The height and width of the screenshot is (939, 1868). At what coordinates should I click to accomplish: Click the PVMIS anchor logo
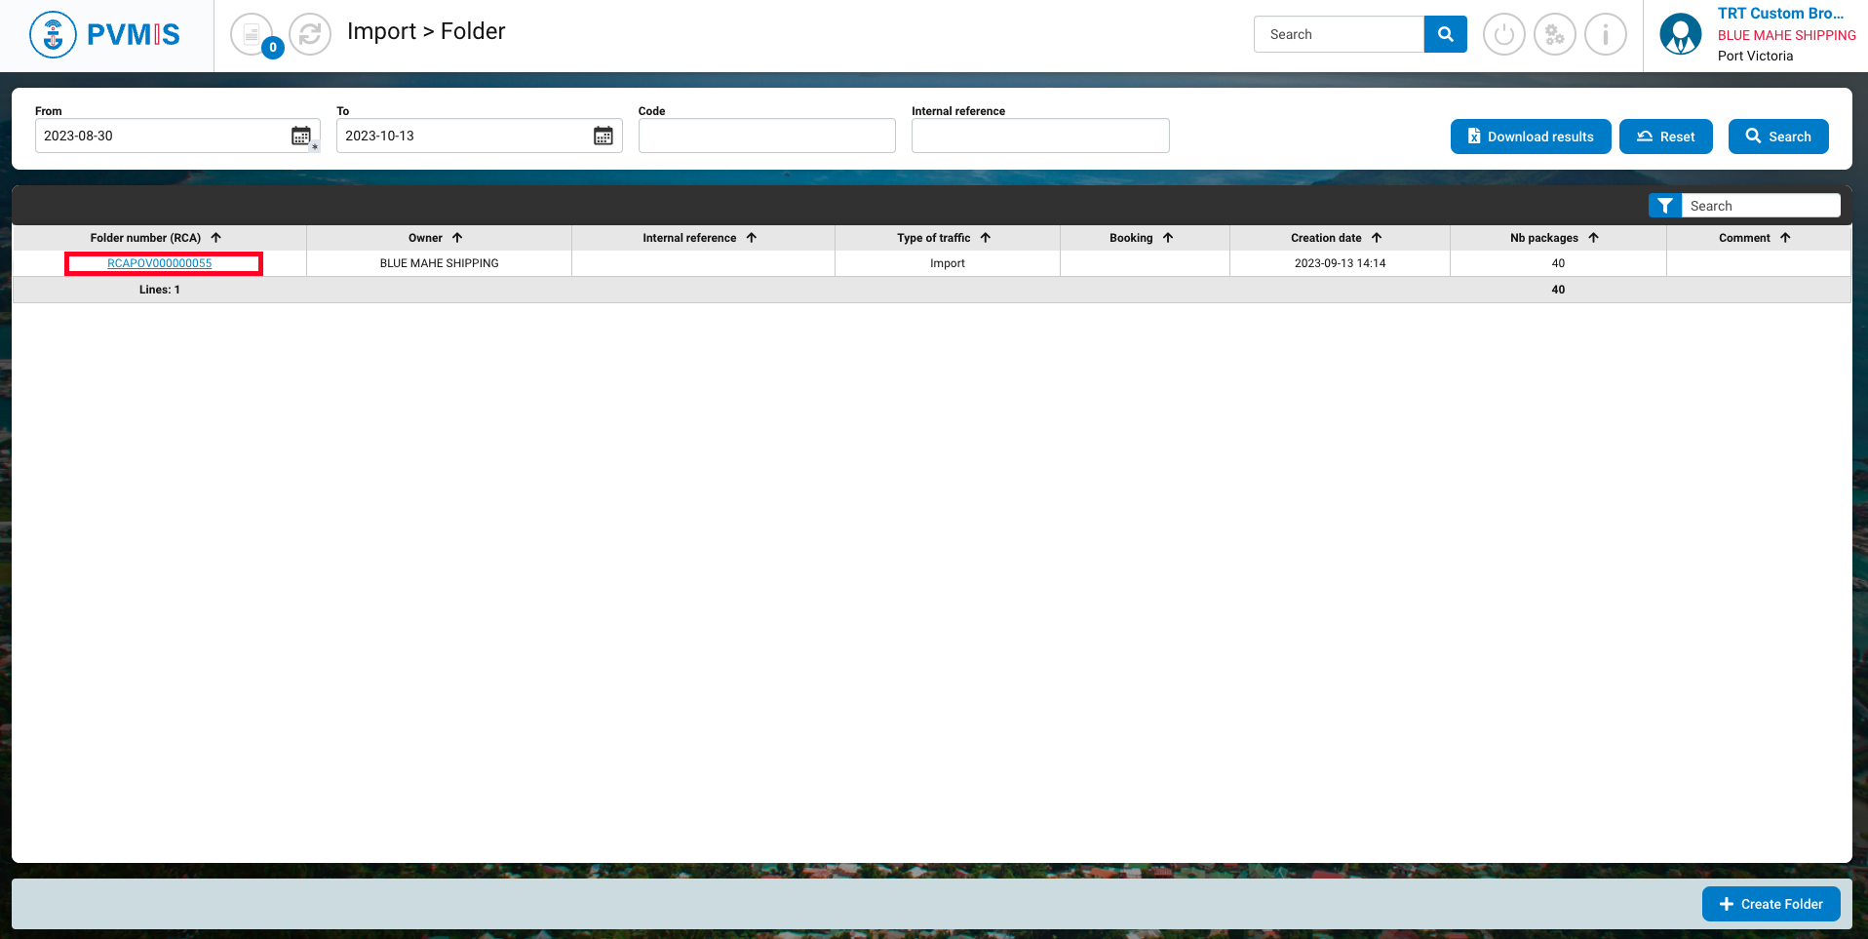[53, 35]
